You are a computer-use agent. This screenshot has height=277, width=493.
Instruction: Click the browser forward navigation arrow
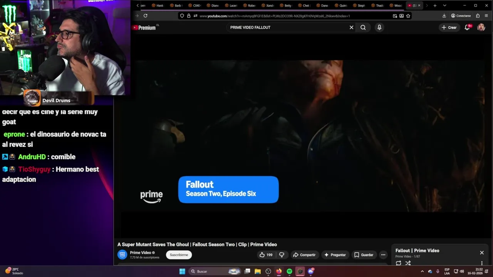point(137,16)
